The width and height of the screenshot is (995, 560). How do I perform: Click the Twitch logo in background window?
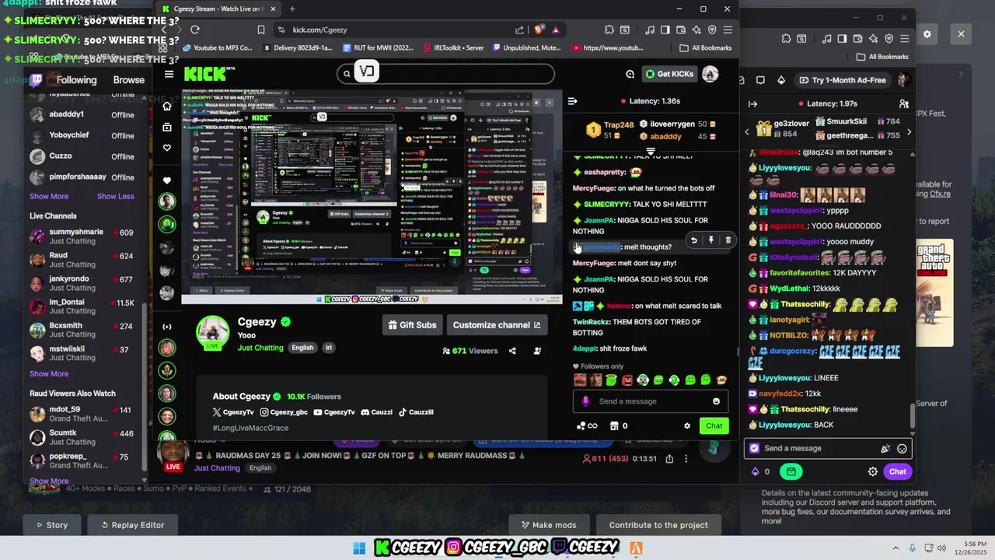tap(37, 79)
